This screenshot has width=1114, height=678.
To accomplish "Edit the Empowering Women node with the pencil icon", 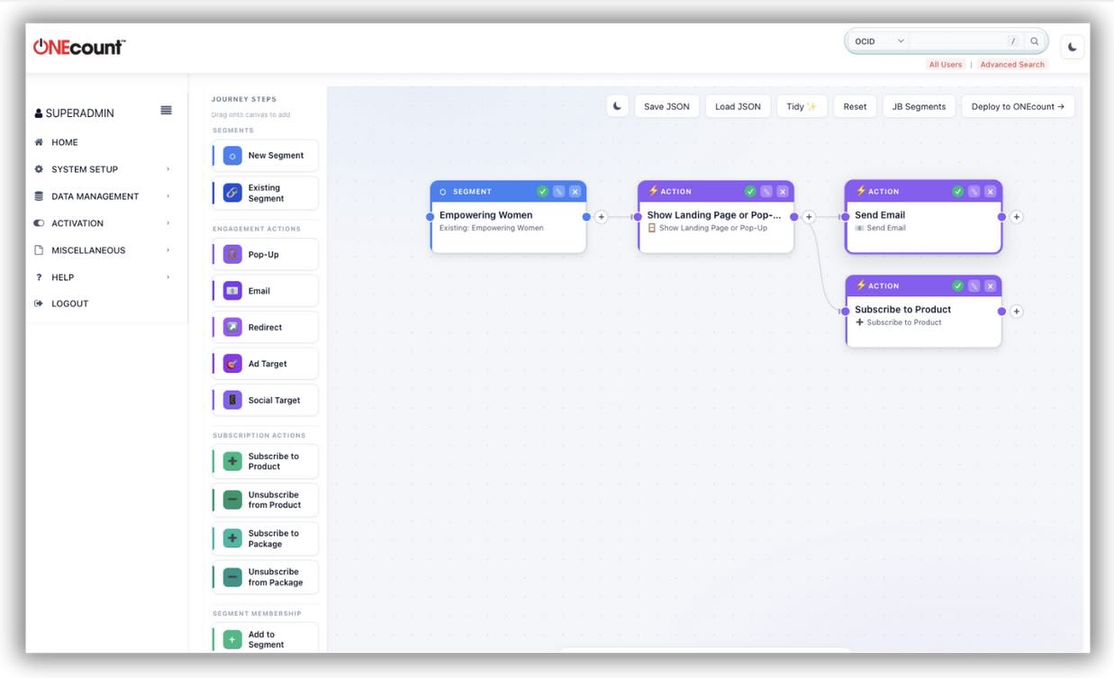I will 559,191.
